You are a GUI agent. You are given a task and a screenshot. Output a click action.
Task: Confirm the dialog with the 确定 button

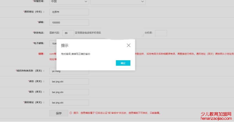coord(123,63)
